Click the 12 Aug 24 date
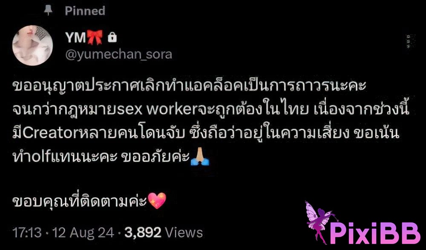Viewport: 426px width, 250px height. pos(83,233)
